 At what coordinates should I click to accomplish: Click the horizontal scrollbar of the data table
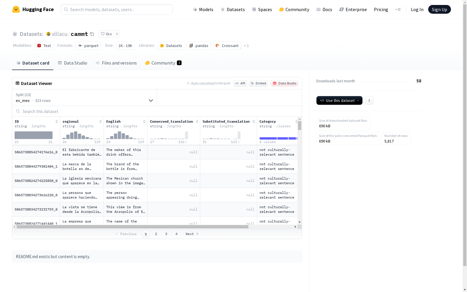point(133,227)
